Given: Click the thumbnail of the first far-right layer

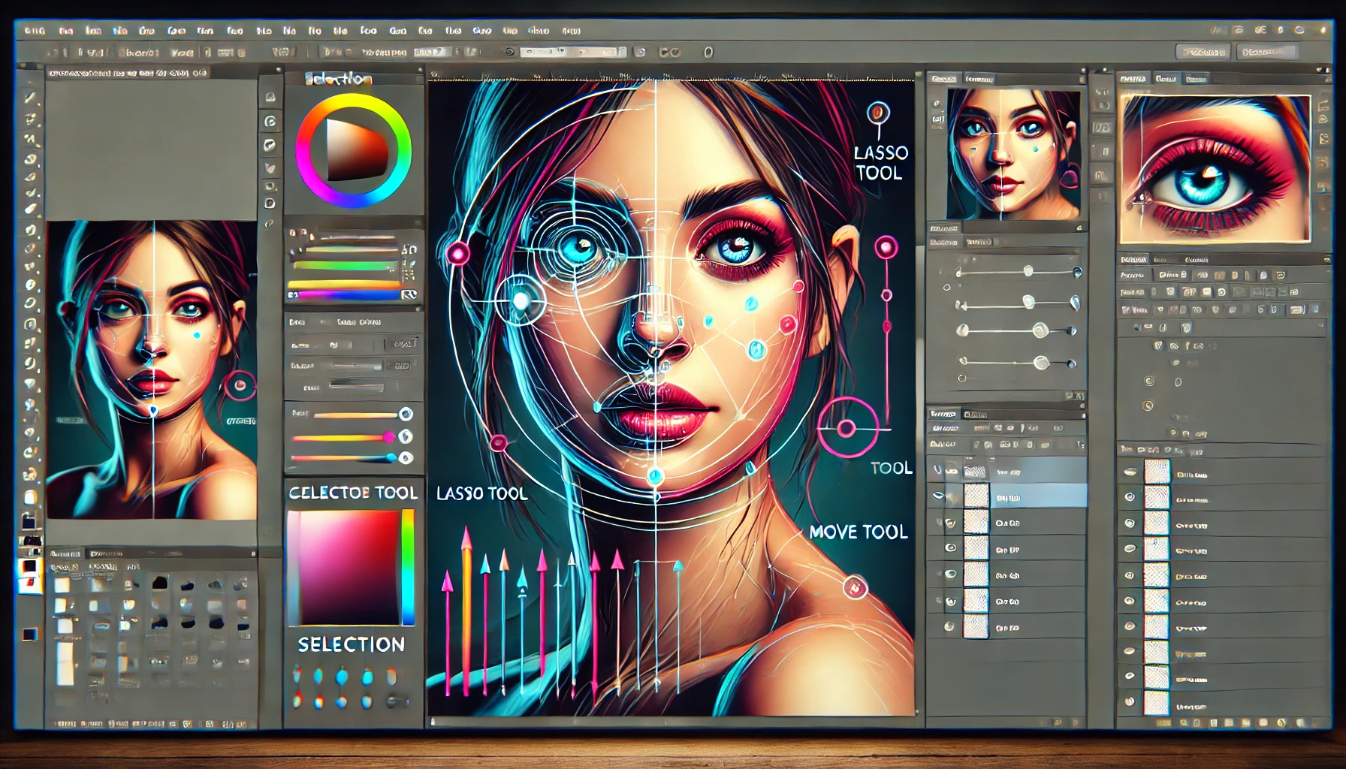Looking at the screenshot, I should 1157,472.
